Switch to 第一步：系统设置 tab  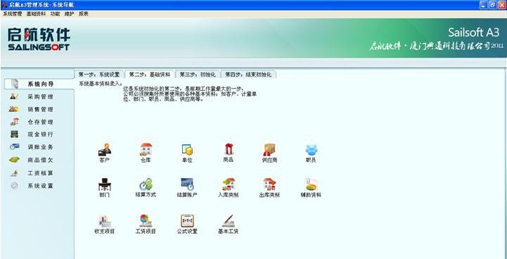pos(99,75)
